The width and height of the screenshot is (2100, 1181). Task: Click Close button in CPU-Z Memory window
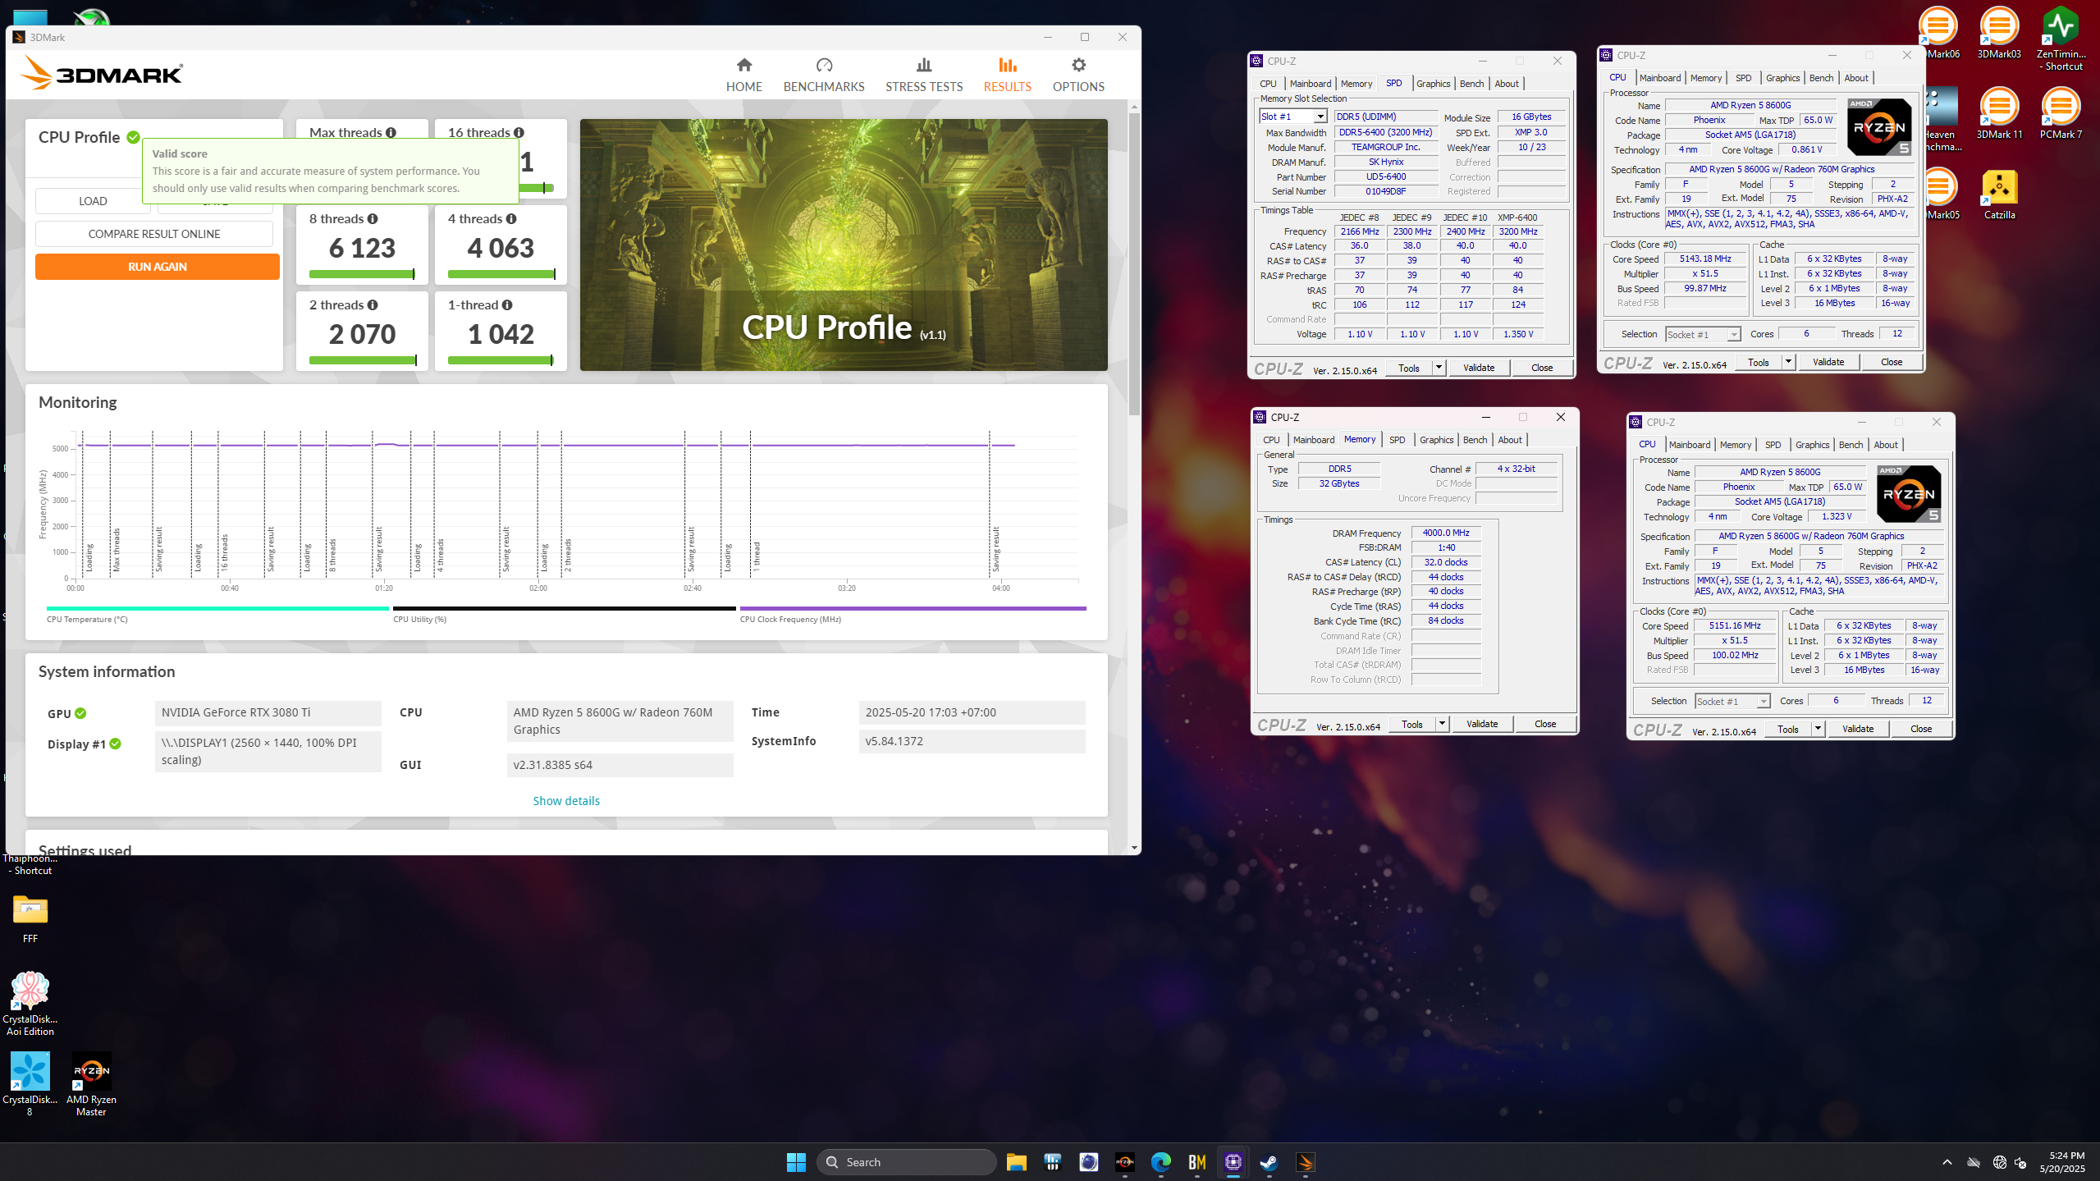pos(1545,724)
